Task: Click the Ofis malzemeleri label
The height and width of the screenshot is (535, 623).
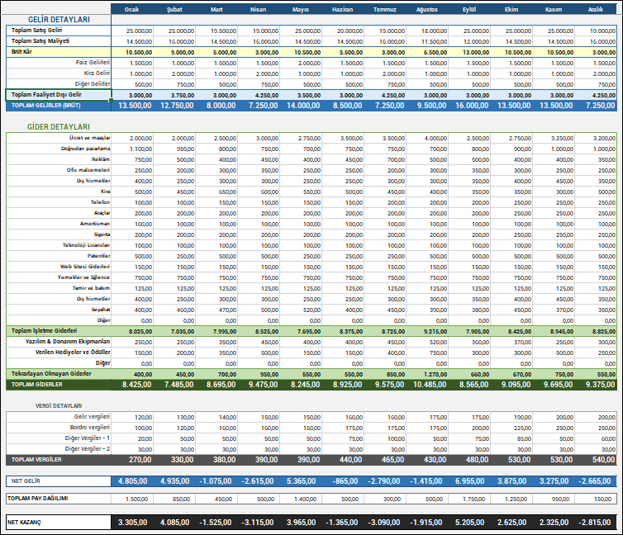Action: (x=88, y=170)
